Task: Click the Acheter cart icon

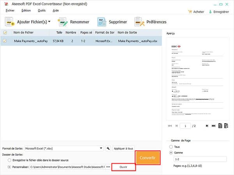Action: pyautogui.click(x=190, y=12)
